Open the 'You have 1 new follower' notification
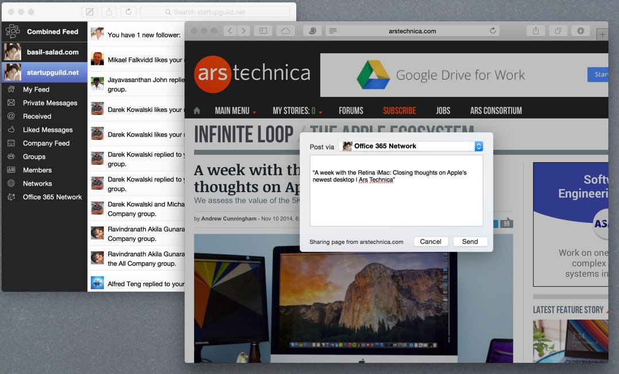Viewport: 619px width, 374px height. (x=136, y=35)
